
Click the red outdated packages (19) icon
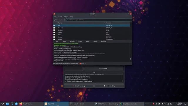click(80, 64)
